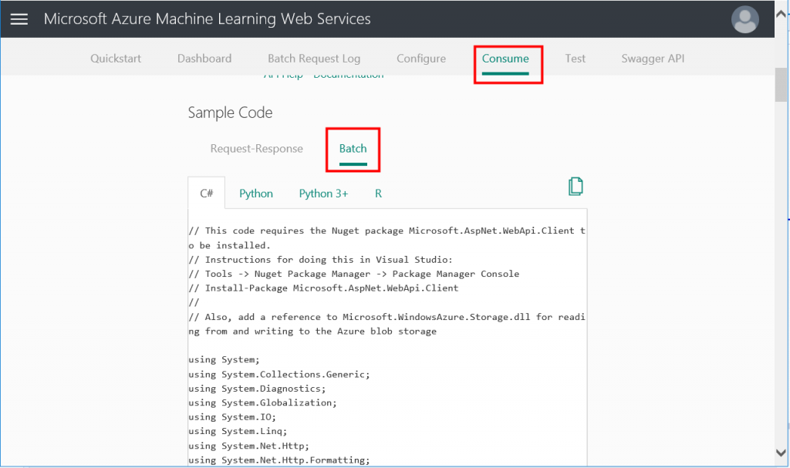The height and width of the screenshot is (468, 790).
Task: Open the hamburger navigation menu
Action: click(x=19, y=19)
